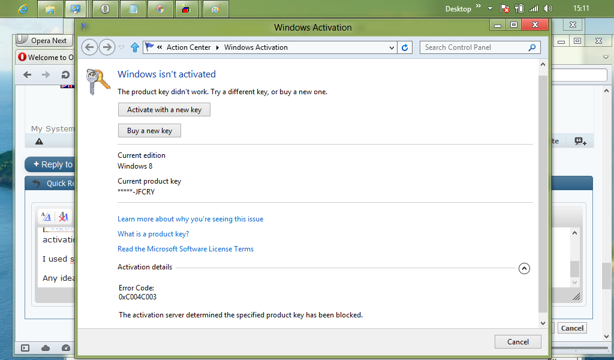The width and height of the screenshot is (614, 360).
Task: Click Buy a new key button
Action: (149, 131)
